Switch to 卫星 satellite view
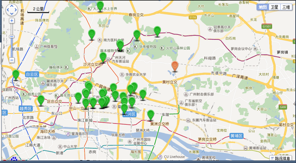Screen dimensions: 296x163 [274, 7]
